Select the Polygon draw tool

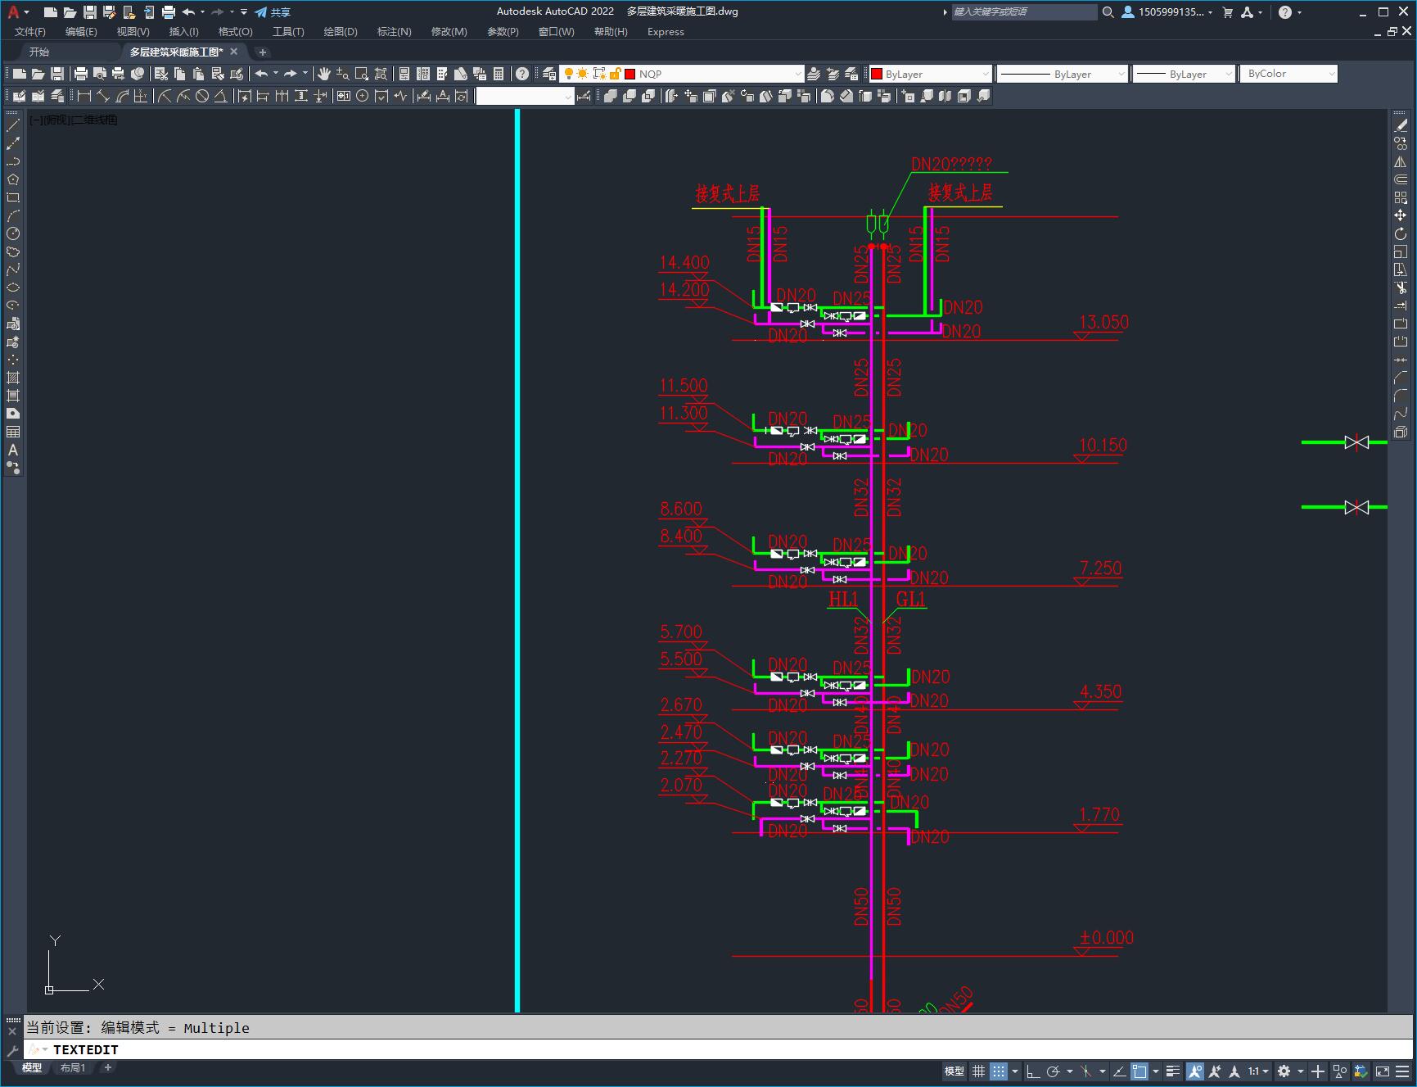[x=13, y=179]
